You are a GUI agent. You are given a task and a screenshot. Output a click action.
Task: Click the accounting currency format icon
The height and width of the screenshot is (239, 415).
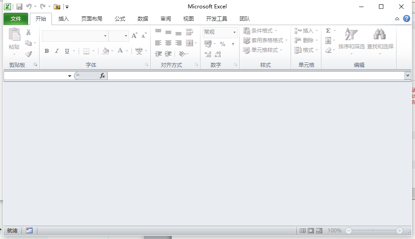pos(208,44)
